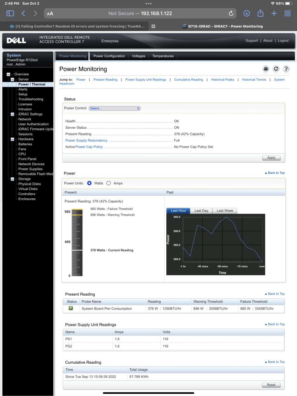297x396 pixels.
Task: Click the Logout link
Action: (283, 41)
